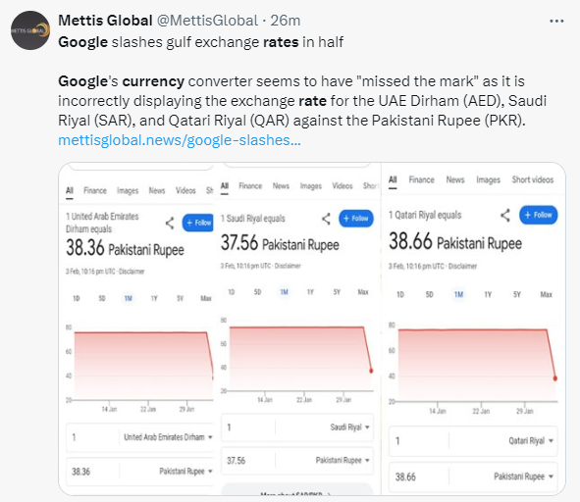Expand the Qatari Riyal currency dropdown
Screen dimensions: 580x502
[x=531, y=440]
